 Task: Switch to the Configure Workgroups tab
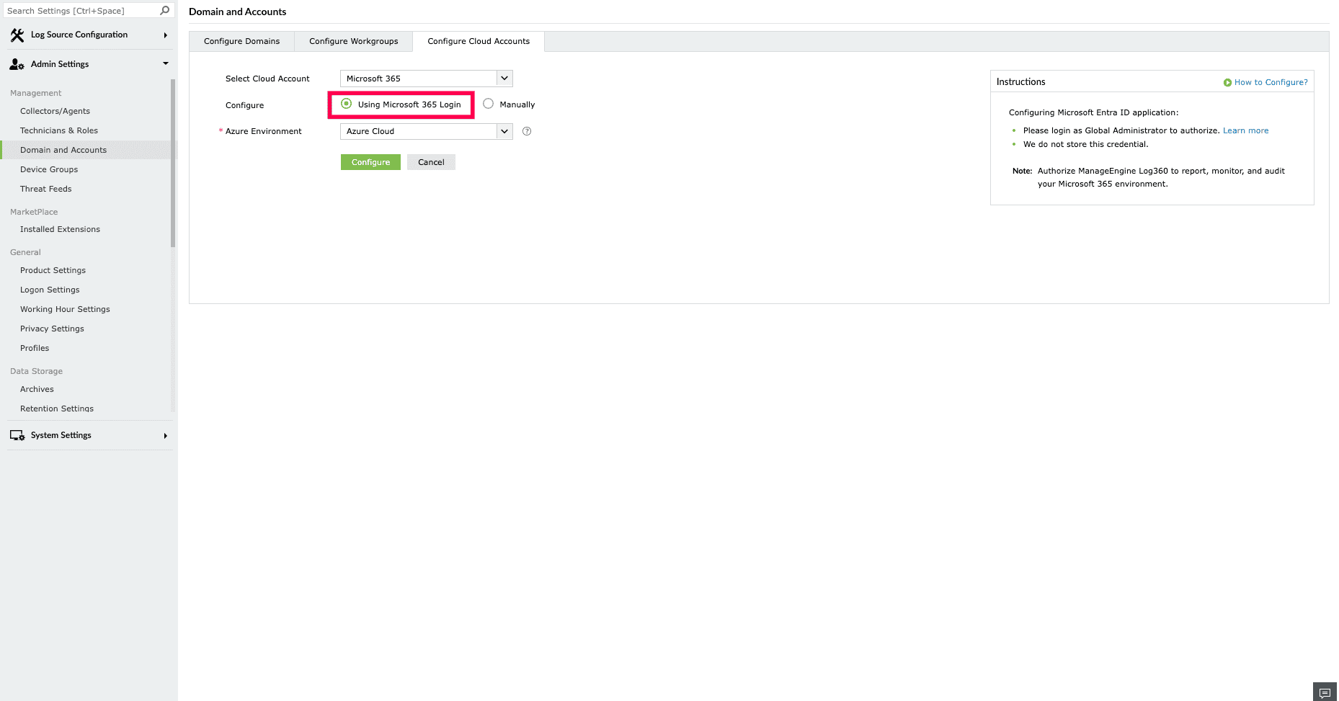pos(353,41)
